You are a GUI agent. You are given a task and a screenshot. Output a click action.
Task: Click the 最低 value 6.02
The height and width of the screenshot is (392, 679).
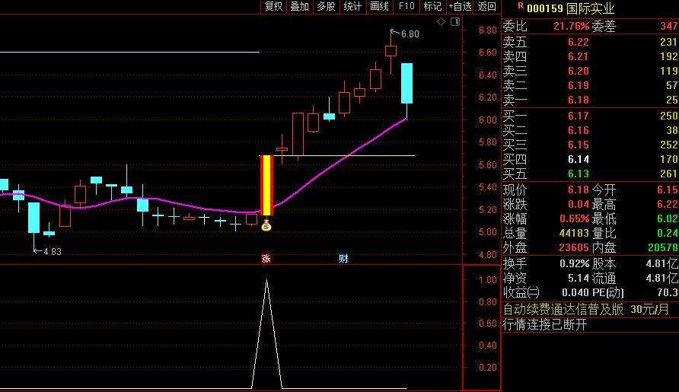point(668,218)
